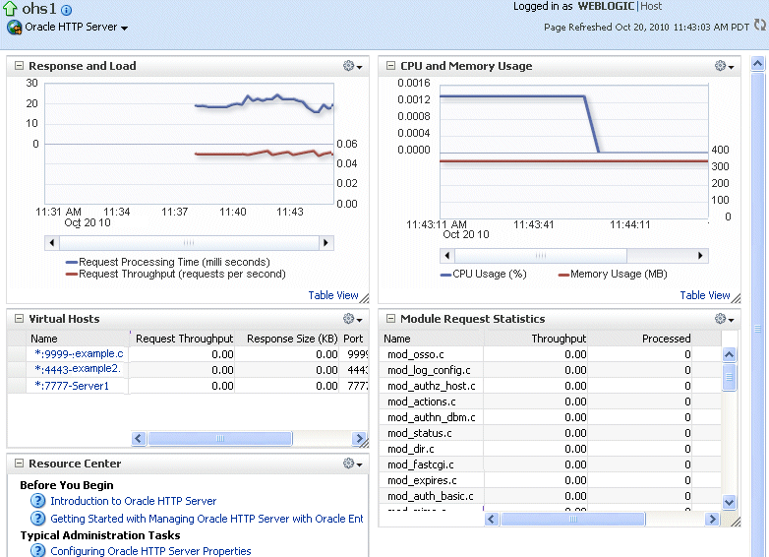Click the module table horizontal scrollbar thumb
769x557 pixels.
[x=573, y=520]
